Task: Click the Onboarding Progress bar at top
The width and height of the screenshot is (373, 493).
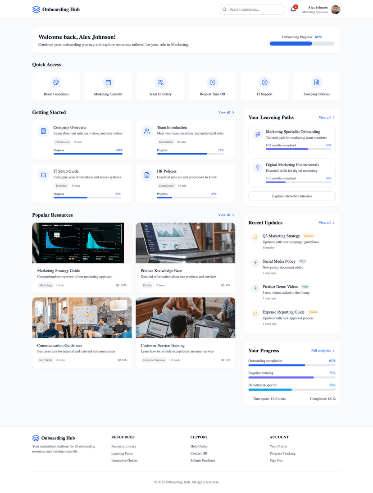Action: [x=302, y=43]
